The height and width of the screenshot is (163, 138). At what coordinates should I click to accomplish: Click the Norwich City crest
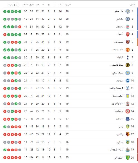click(x=127, y=157)
